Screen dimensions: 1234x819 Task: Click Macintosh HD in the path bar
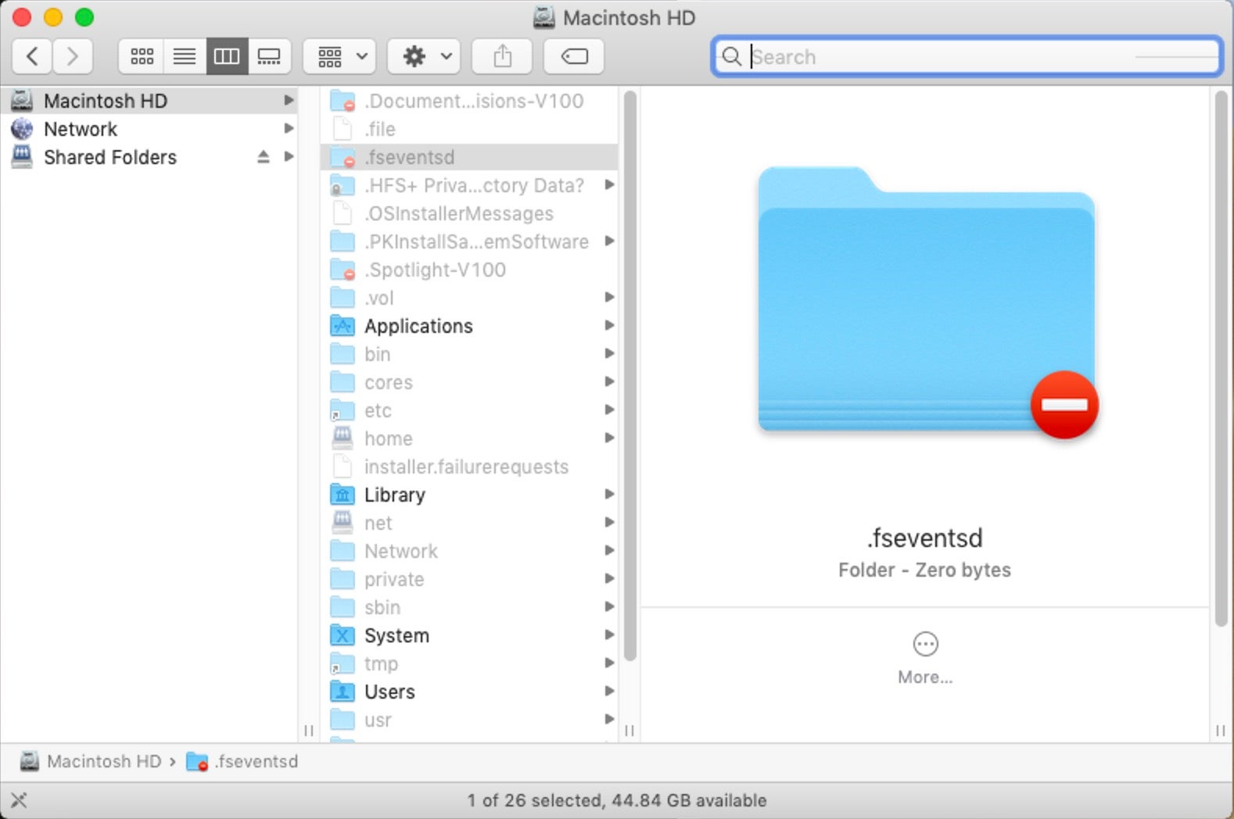tap(103, 761)
